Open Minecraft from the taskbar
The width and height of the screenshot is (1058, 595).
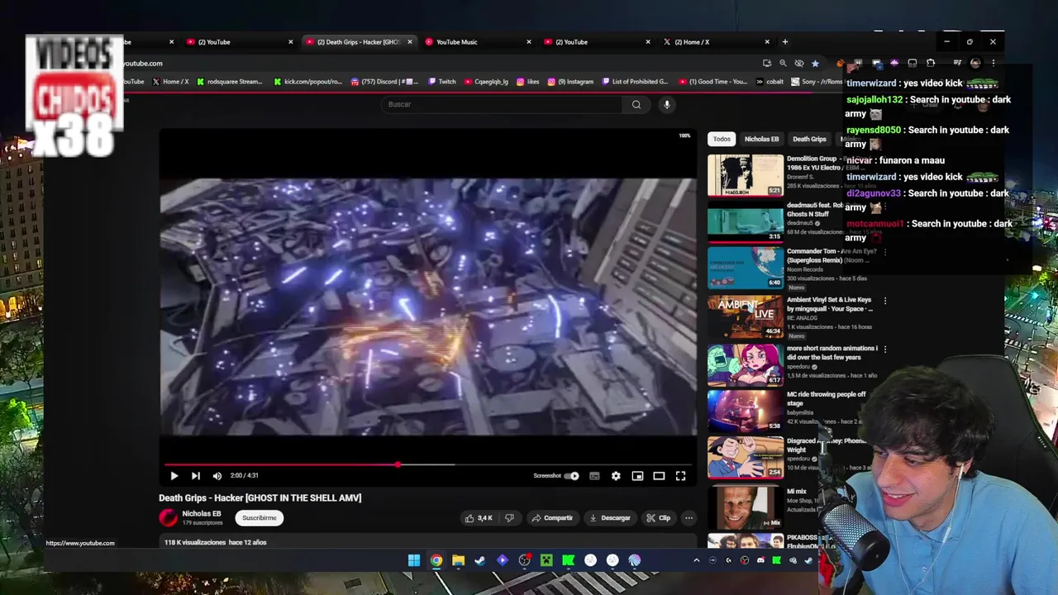(x=546, y=560)
